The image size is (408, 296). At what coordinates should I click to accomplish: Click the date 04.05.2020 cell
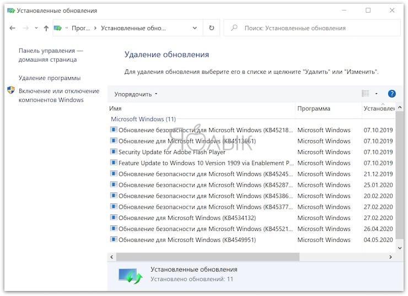[x=378, y=240]
